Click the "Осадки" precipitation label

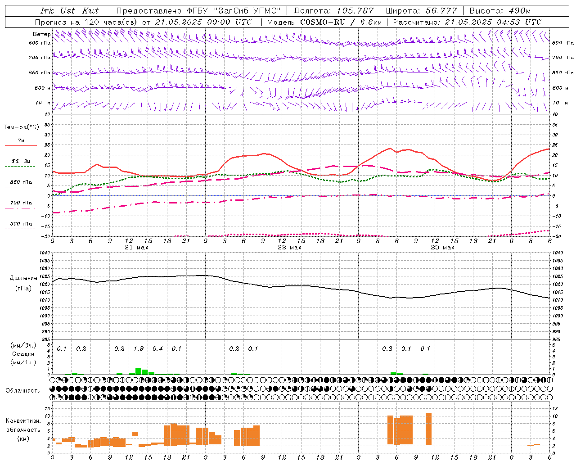[23, 354]
